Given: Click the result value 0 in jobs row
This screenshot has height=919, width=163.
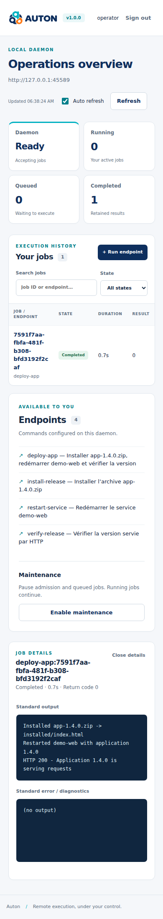Looking at the screenshot, I should pyautogui.click(x=134, y=355).
